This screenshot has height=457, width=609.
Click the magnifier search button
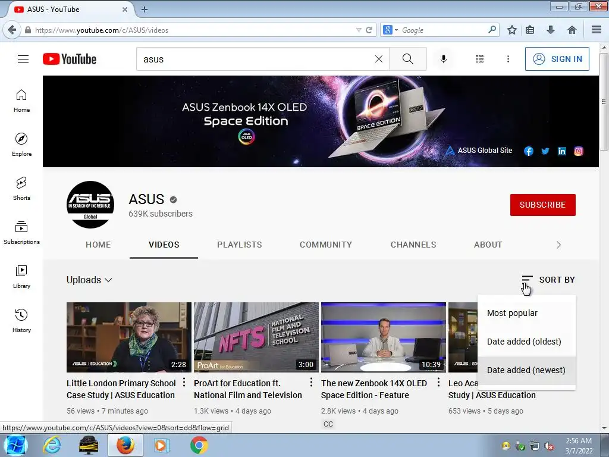408,59
